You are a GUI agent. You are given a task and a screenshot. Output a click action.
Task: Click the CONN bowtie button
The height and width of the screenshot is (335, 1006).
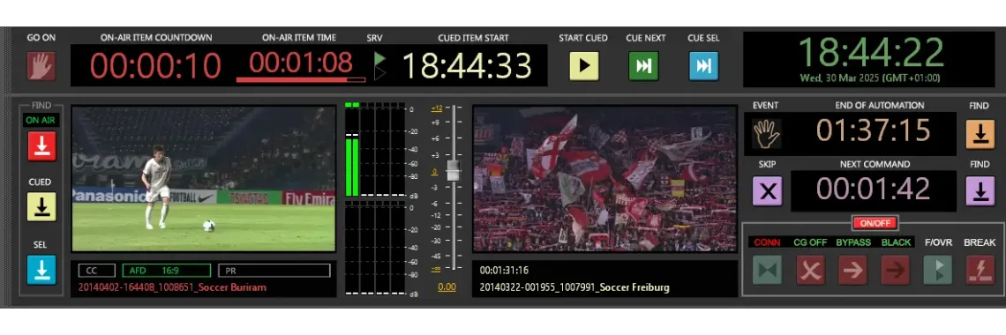[x=767, y=270]
